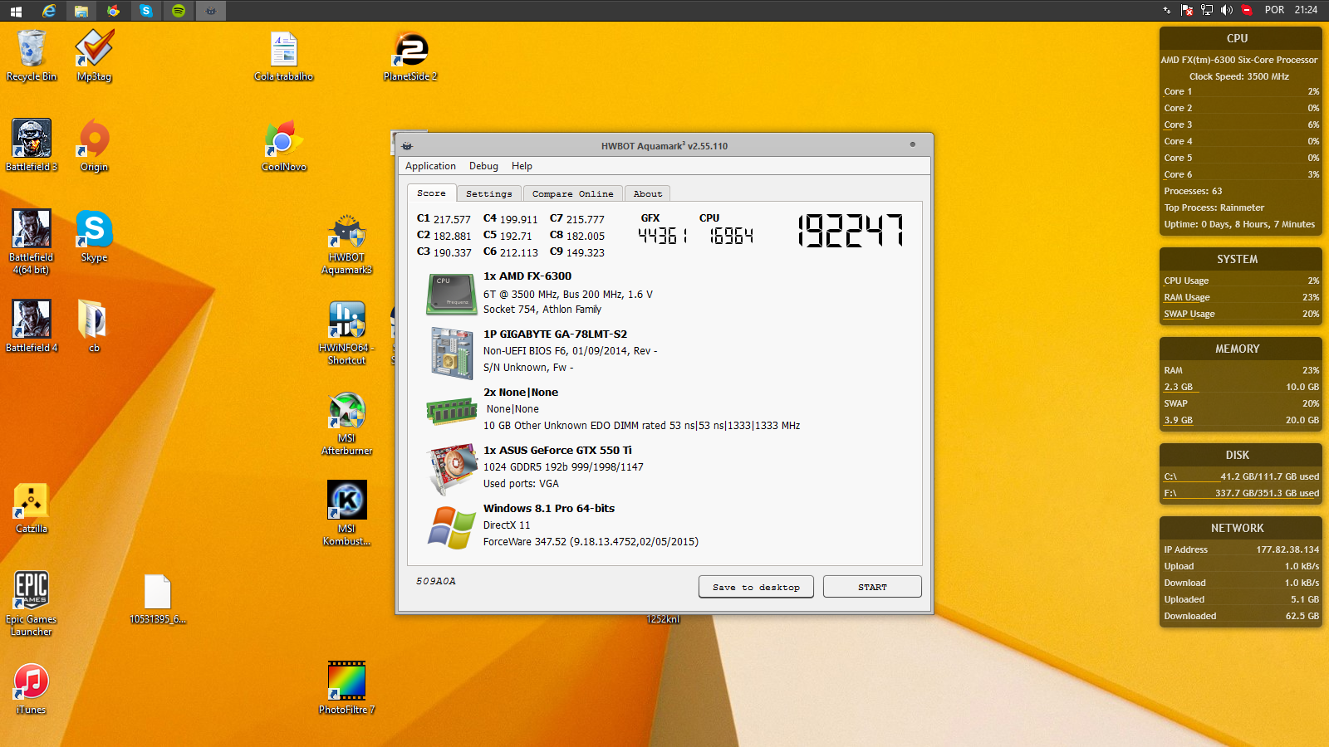Switch to the Score tab
This screenshot has height=747, width=1329.
tap(431, 193)
